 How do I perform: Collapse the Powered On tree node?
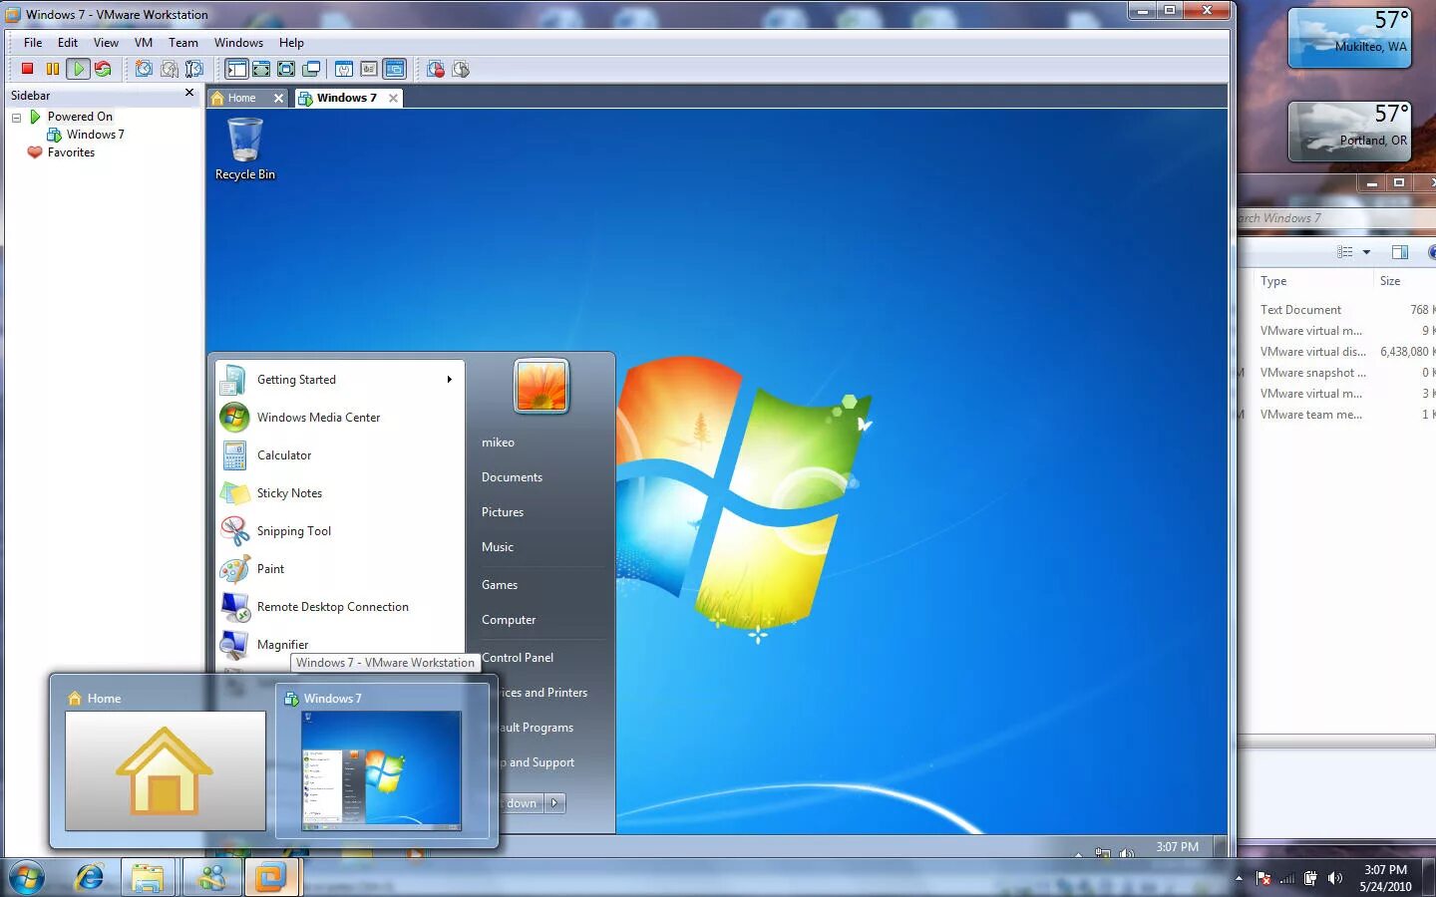click(x=16, y=118)
